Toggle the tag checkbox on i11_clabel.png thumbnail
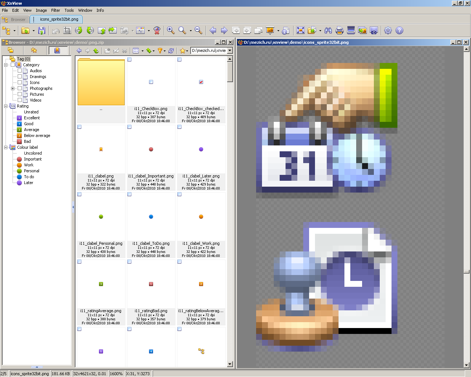The width and height of the screenshot is (471, 377). [79, 127]
